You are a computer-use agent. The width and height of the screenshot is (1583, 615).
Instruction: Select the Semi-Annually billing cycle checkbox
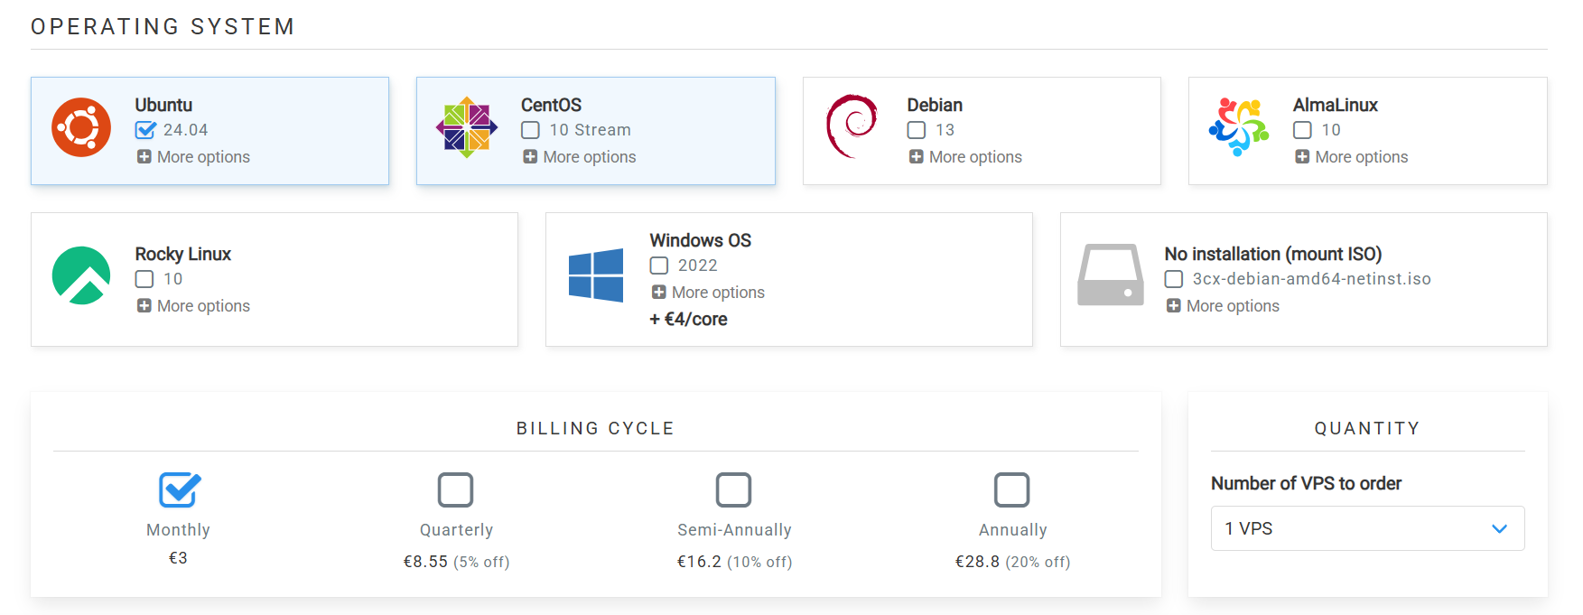[734, 489]
